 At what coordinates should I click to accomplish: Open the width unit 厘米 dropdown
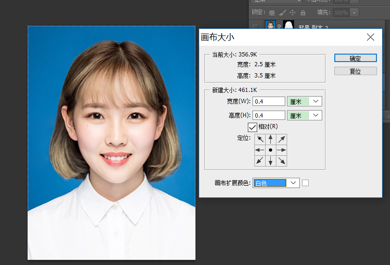point(304,101)
